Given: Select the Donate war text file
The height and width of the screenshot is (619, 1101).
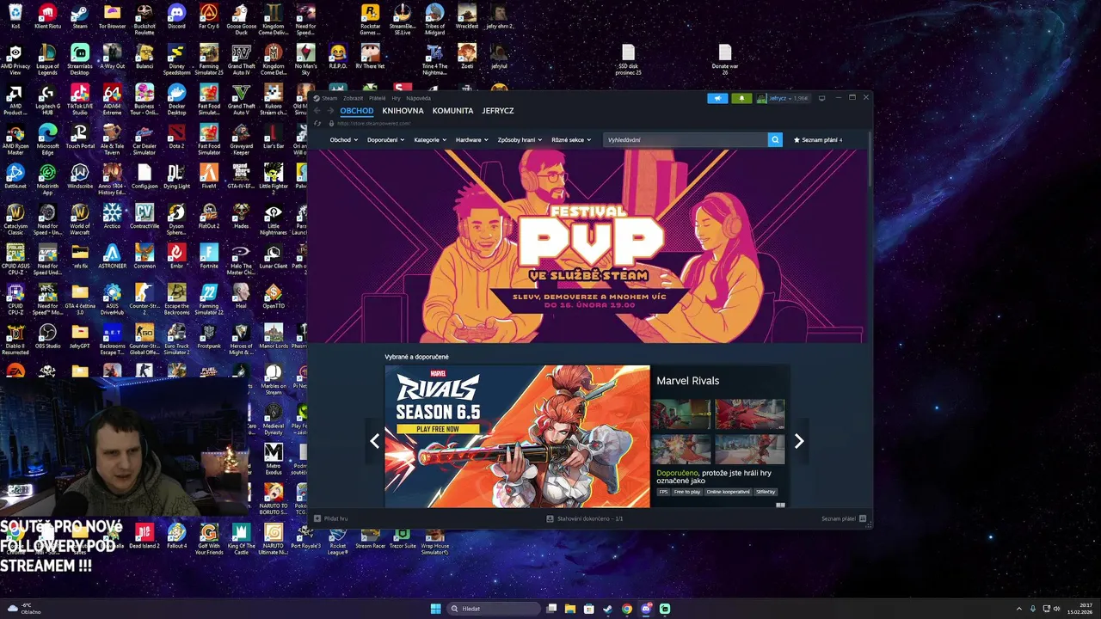Looking at the screenshot, I should point(725,59).
